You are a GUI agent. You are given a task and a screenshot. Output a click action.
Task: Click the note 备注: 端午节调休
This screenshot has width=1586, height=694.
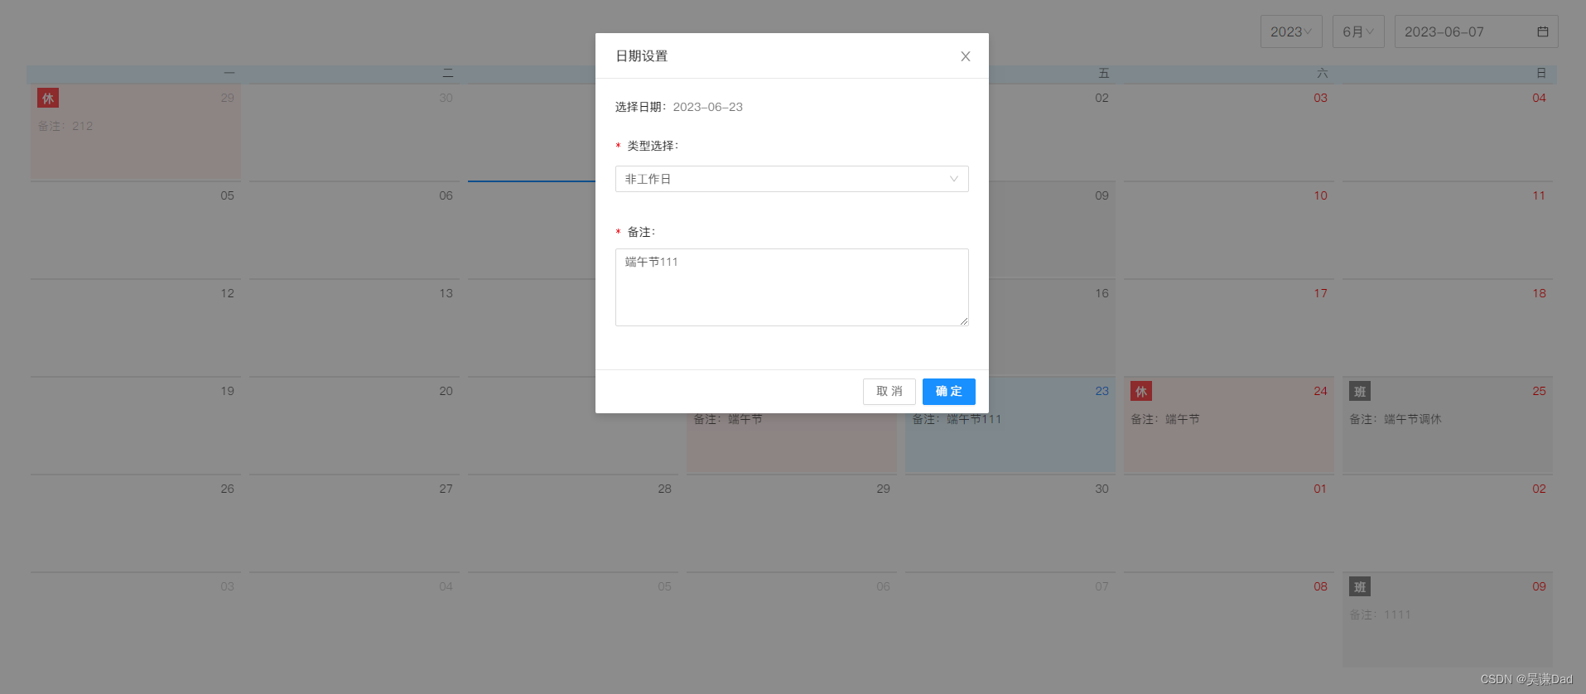[x=1396, y=419]
